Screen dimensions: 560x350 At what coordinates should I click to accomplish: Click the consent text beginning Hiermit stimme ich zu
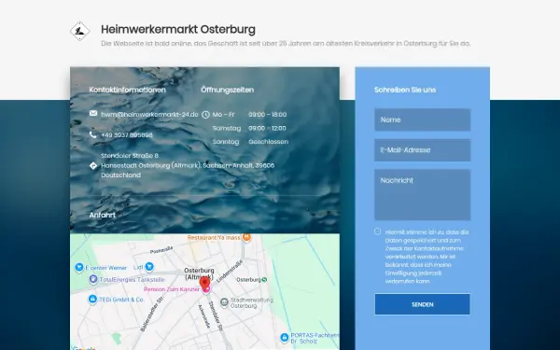tap(427, 257)
